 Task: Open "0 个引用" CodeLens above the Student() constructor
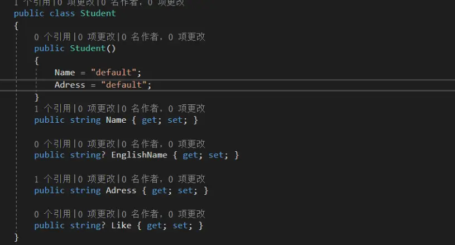coord(52,37)
